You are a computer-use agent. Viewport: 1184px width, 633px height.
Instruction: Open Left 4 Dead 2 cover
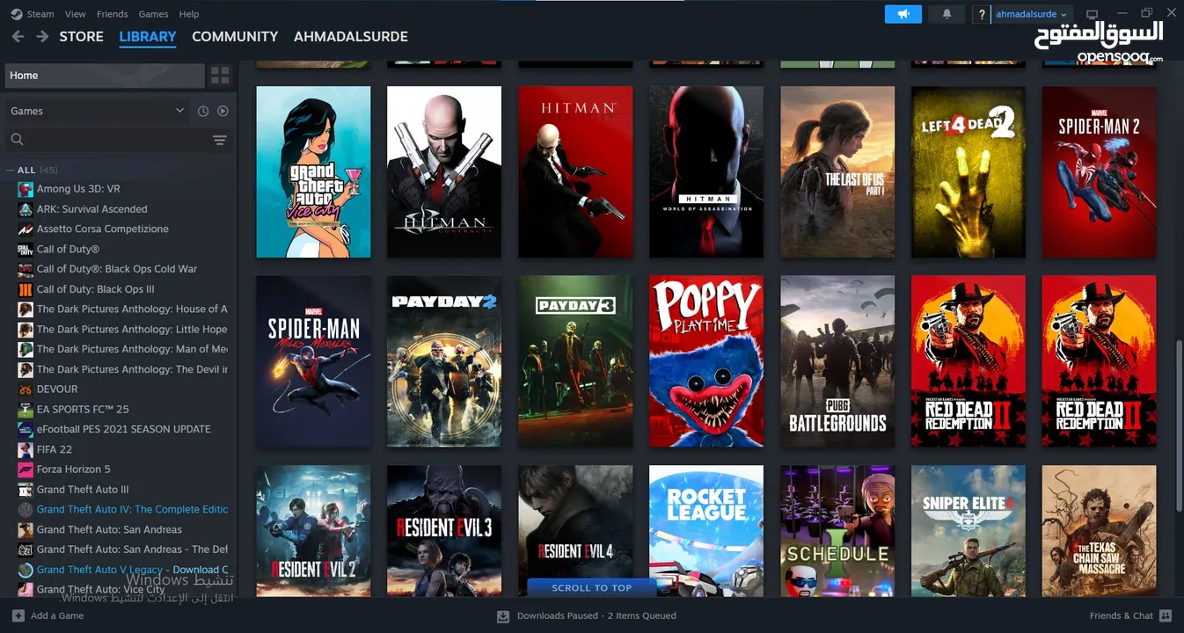pyautogui.click(x=968, y=171)
